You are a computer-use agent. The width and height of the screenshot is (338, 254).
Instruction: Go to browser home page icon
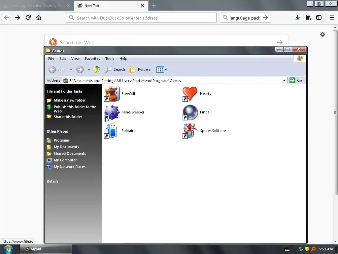pyautogui.click(x=39, y=18)
